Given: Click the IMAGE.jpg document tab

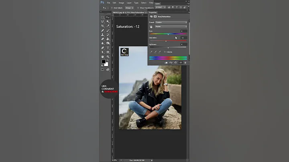Looking at the screenshot, I should click(x=130, y=12).
